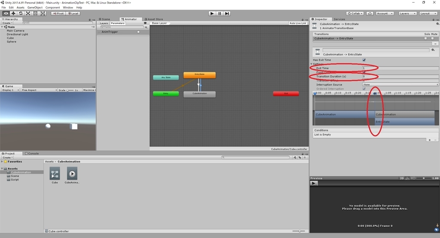Play the Preview animation

click(314, 183)
